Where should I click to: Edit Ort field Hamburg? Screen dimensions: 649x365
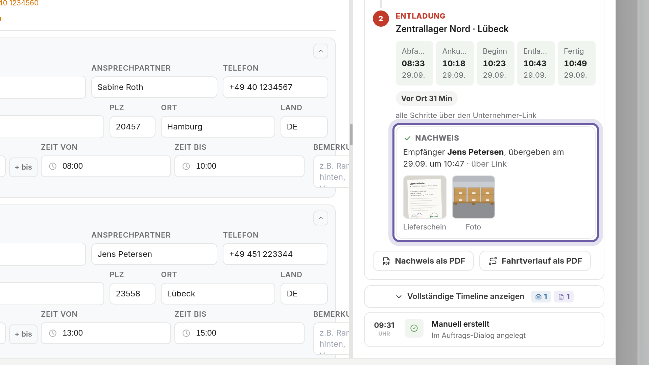click(218, 127)
